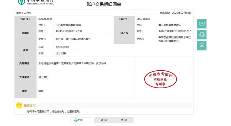Select payee name 灌云县杨集镇财政所

pyautogui.click(x=169, y=25)
